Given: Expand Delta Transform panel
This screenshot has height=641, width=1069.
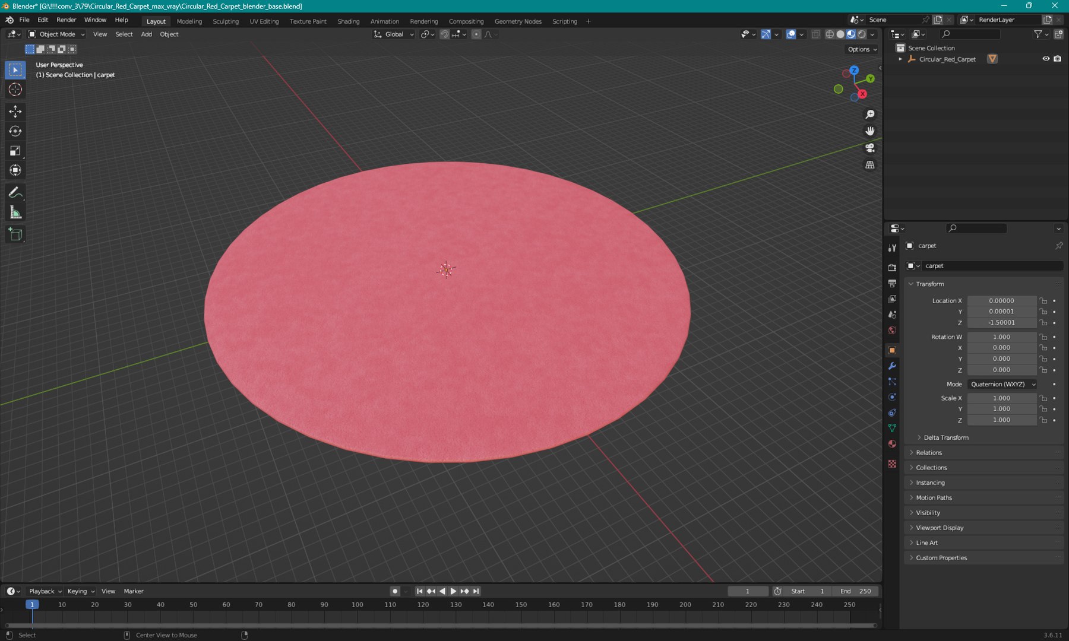Looking at the screenshot, I should 945,437.
